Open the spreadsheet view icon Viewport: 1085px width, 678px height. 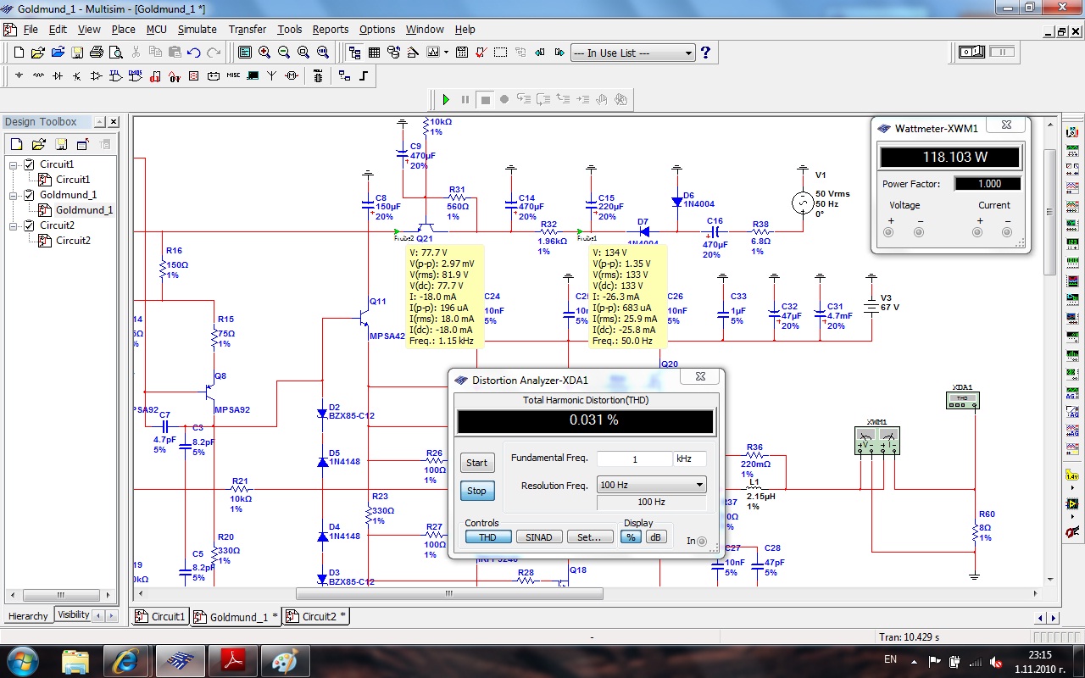click(374, 53)
